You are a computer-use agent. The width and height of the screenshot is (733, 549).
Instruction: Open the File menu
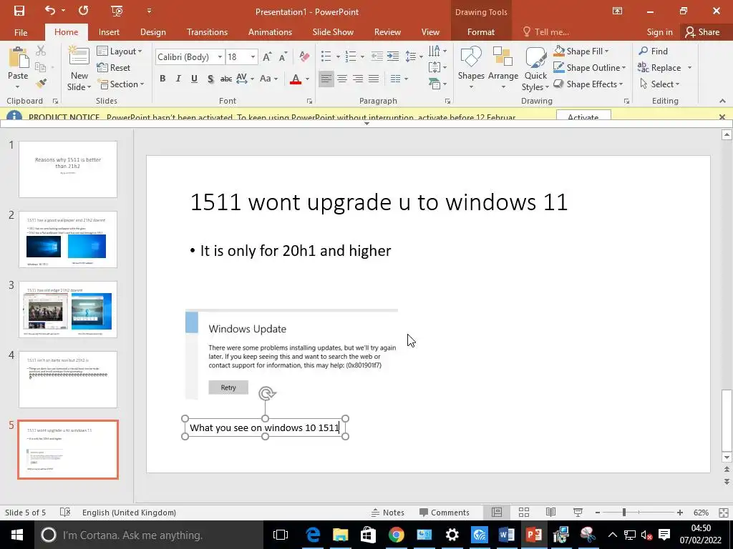coord(21,32)
